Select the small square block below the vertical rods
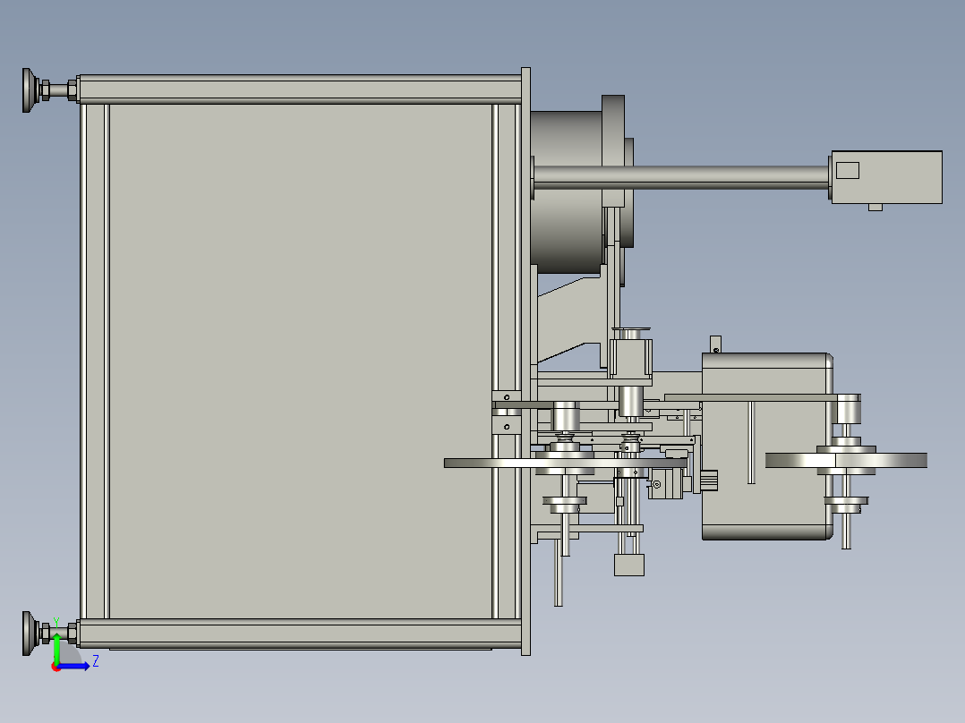 click(629, 565)
